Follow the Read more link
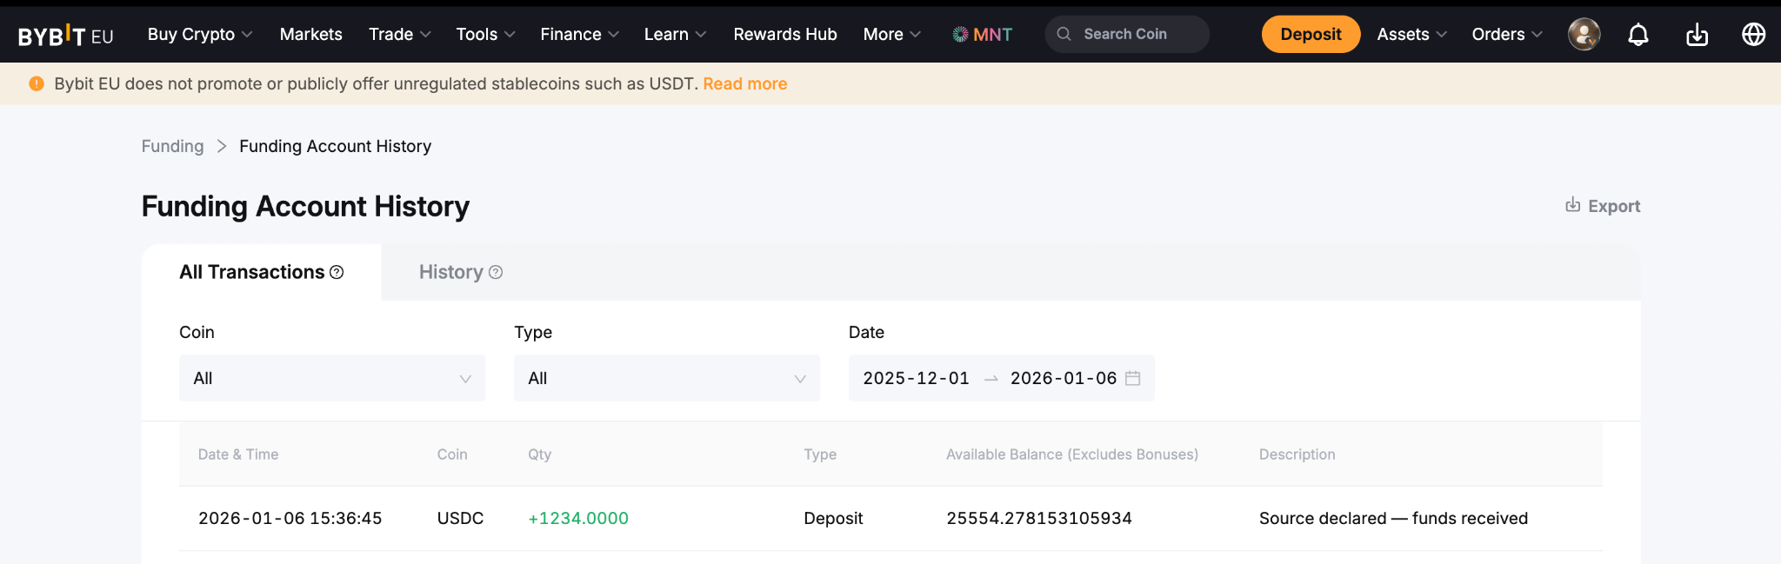Viewport: 1781px width, 564px height. pyautogui.click(x=744, y=84)
